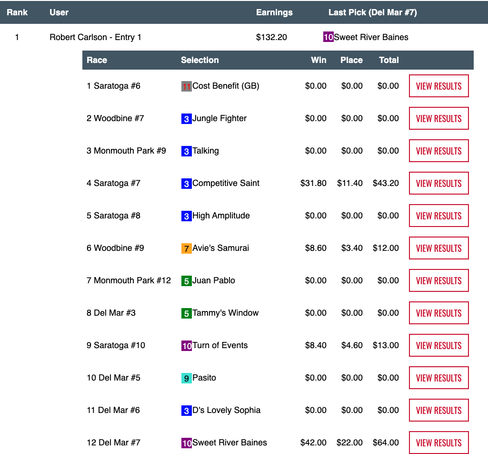Click gray number 11 badge for Cost Benefit
The width and height of the screenshot is (488, 454).
[x=186, y=86]
